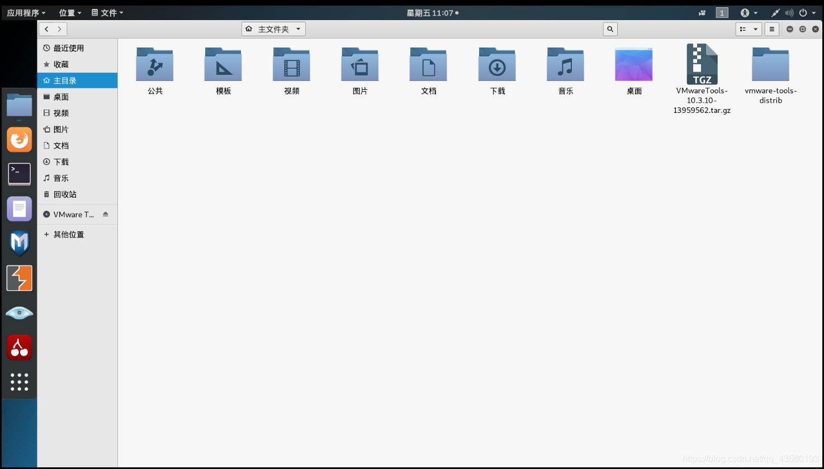Click the screen recorder camera indicator
The width and height of the screenshot is (824, 469).
point(702,13)
